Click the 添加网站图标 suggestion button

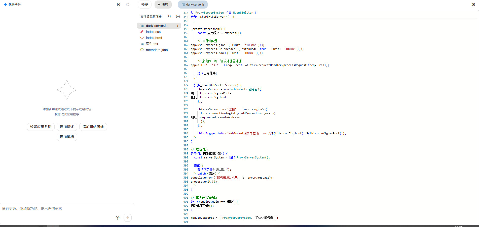[93, 127]
